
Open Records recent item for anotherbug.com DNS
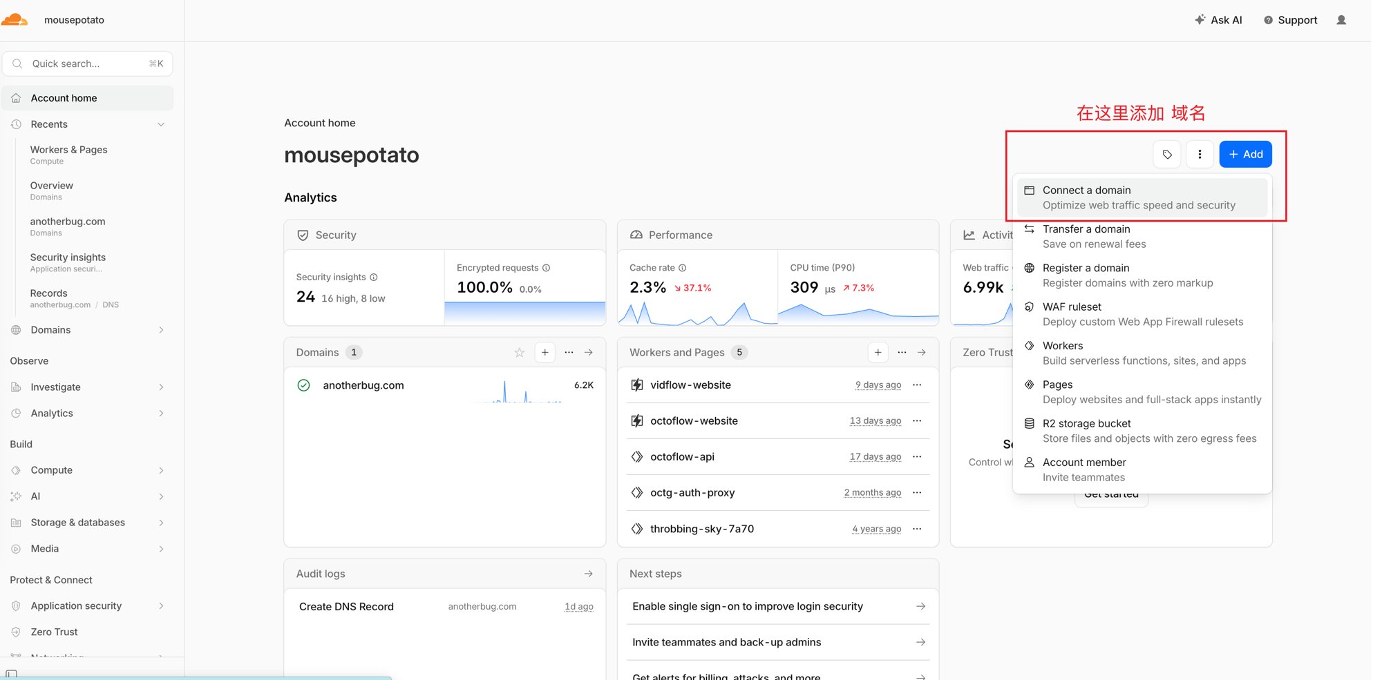(x=74, y=298)
